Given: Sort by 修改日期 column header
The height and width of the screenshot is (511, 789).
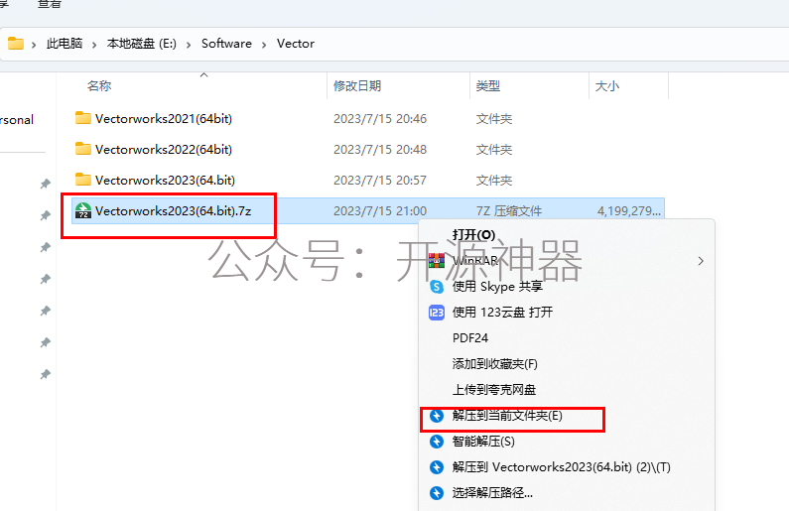Looking at the screenshot, I should point(357,86).
